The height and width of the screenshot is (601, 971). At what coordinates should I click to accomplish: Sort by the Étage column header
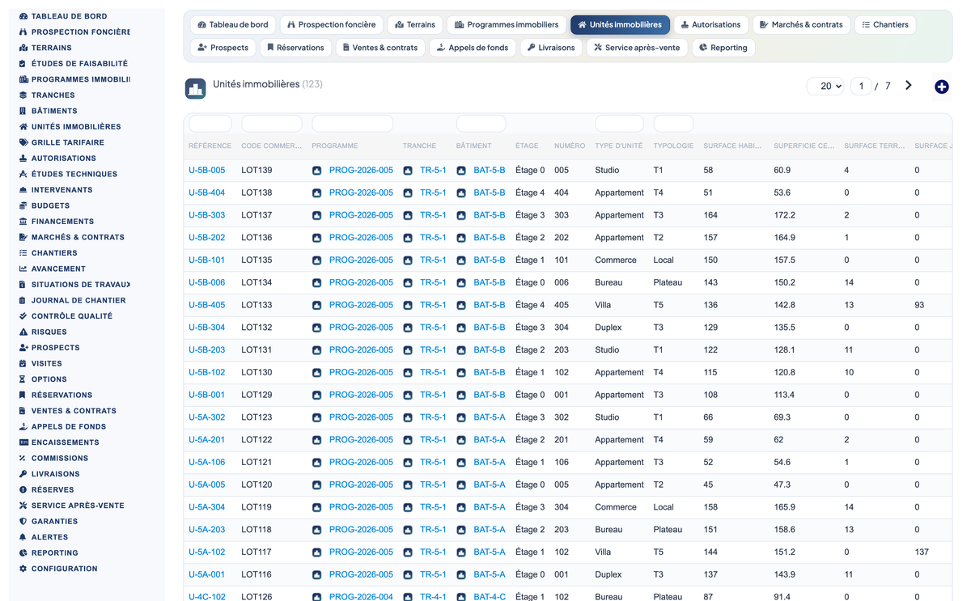pyautogui.click(x=527, y=146)
